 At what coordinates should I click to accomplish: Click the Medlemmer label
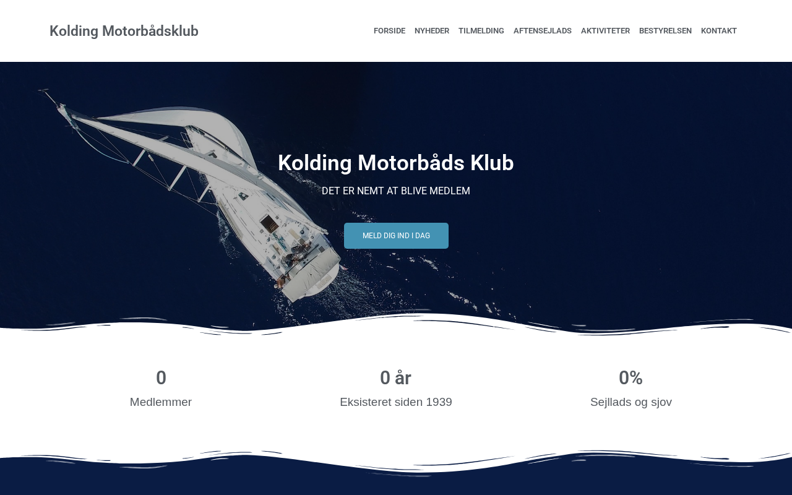pos(161,402)
